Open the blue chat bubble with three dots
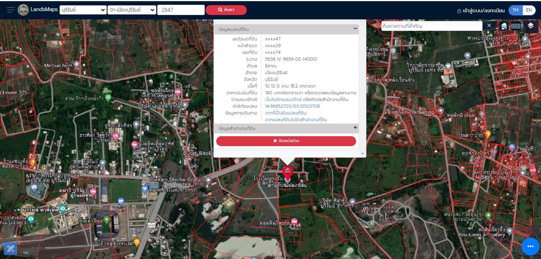Image resolution: width=541 pixels, height=259 pixels. tap(530, 246)
